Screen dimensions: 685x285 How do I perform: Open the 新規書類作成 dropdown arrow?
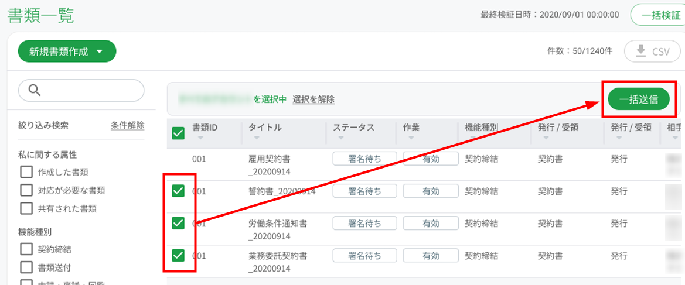pyautogui.click(x=99, y=52)
